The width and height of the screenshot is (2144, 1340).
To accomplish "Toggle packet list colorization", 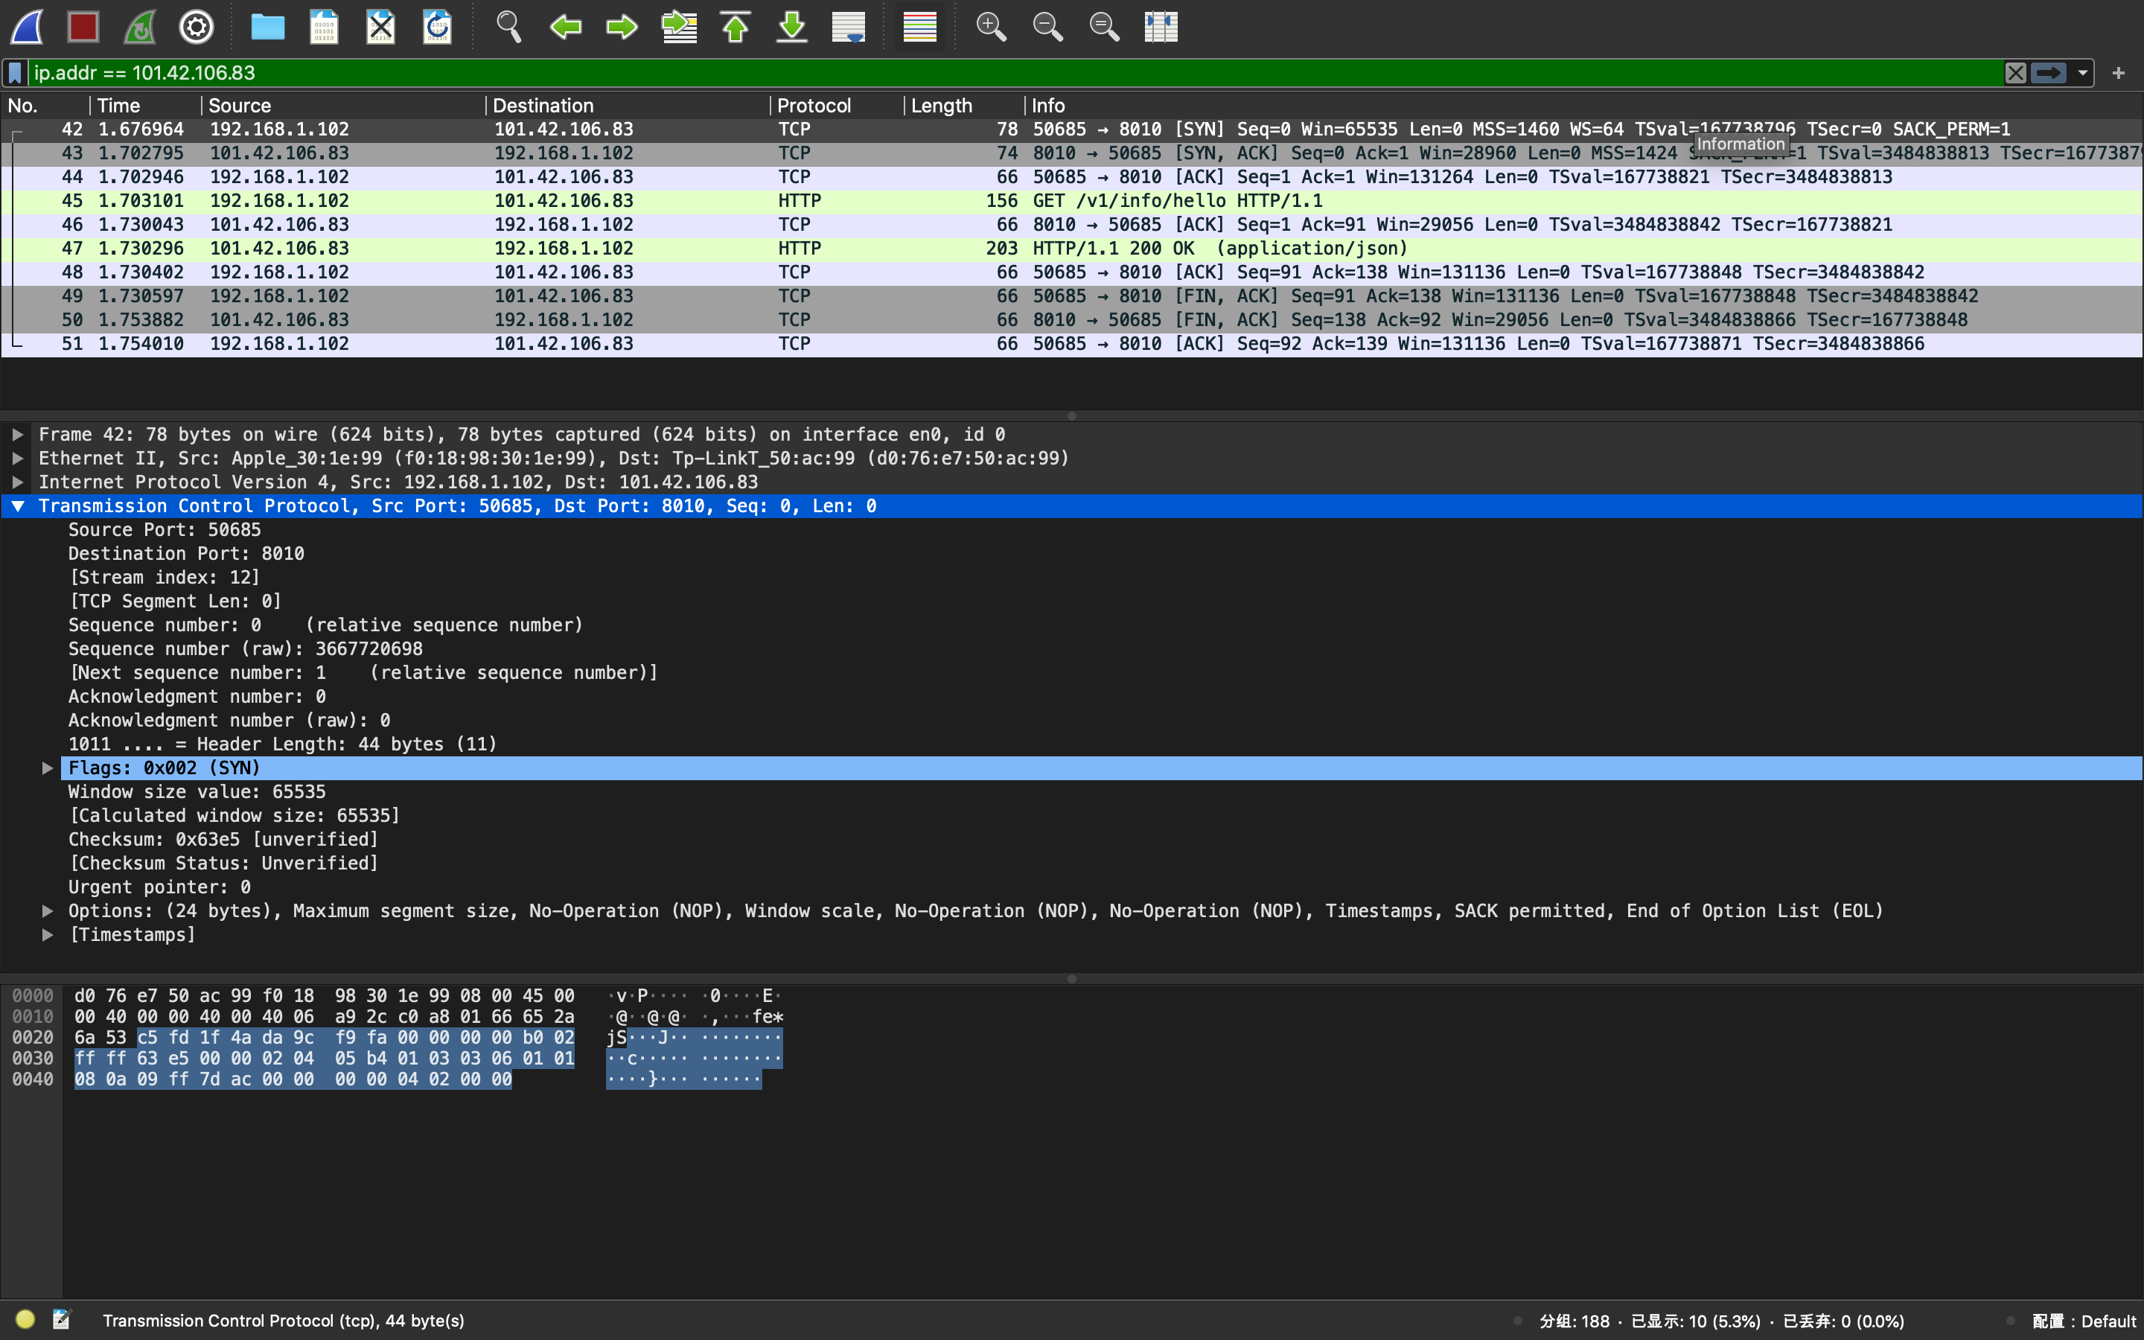I will (x=919, y=27).
